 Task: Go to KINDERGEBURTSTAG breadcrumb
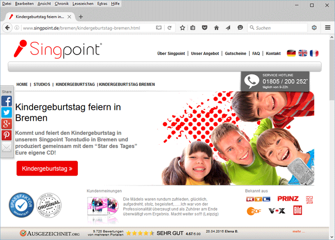75,84
